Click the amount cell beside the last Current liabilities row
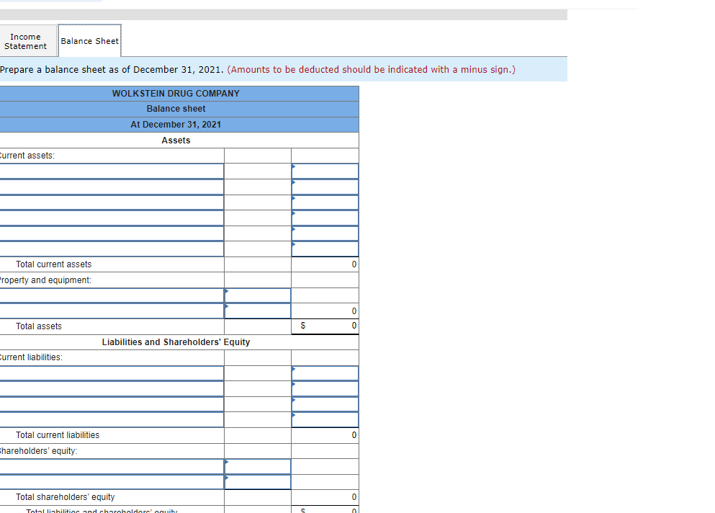This screenshot has height=513, width=715. [324, 419]
